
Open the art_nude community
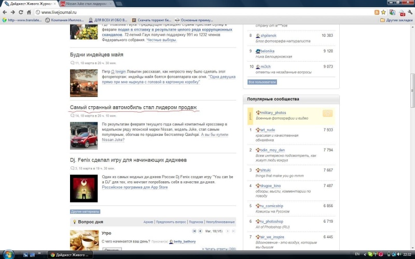click(x=268, y=130)
